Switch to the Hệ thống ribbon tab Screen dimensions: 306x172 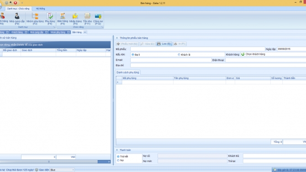point(40,9)
